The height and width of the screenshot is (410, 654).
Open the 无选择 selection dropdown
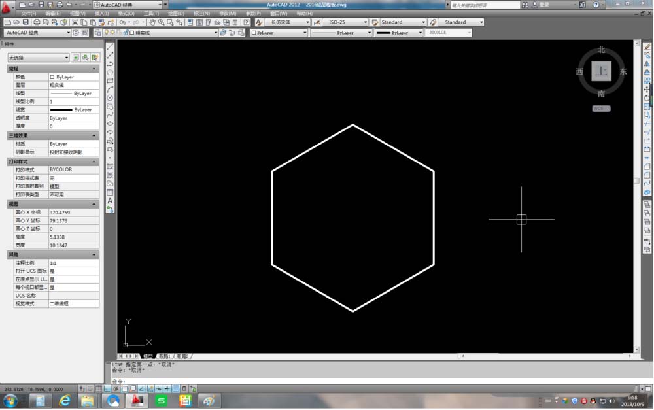pyautogui.click(x=39, y=58)
